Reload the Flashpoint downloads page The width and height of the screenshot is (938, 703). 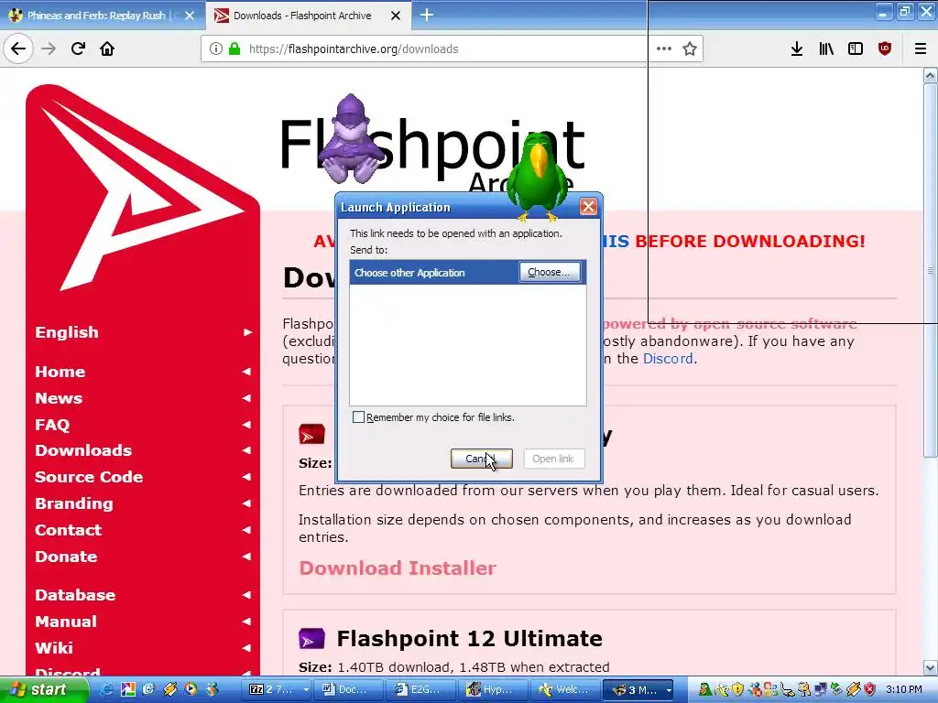[x=78, y=49]
